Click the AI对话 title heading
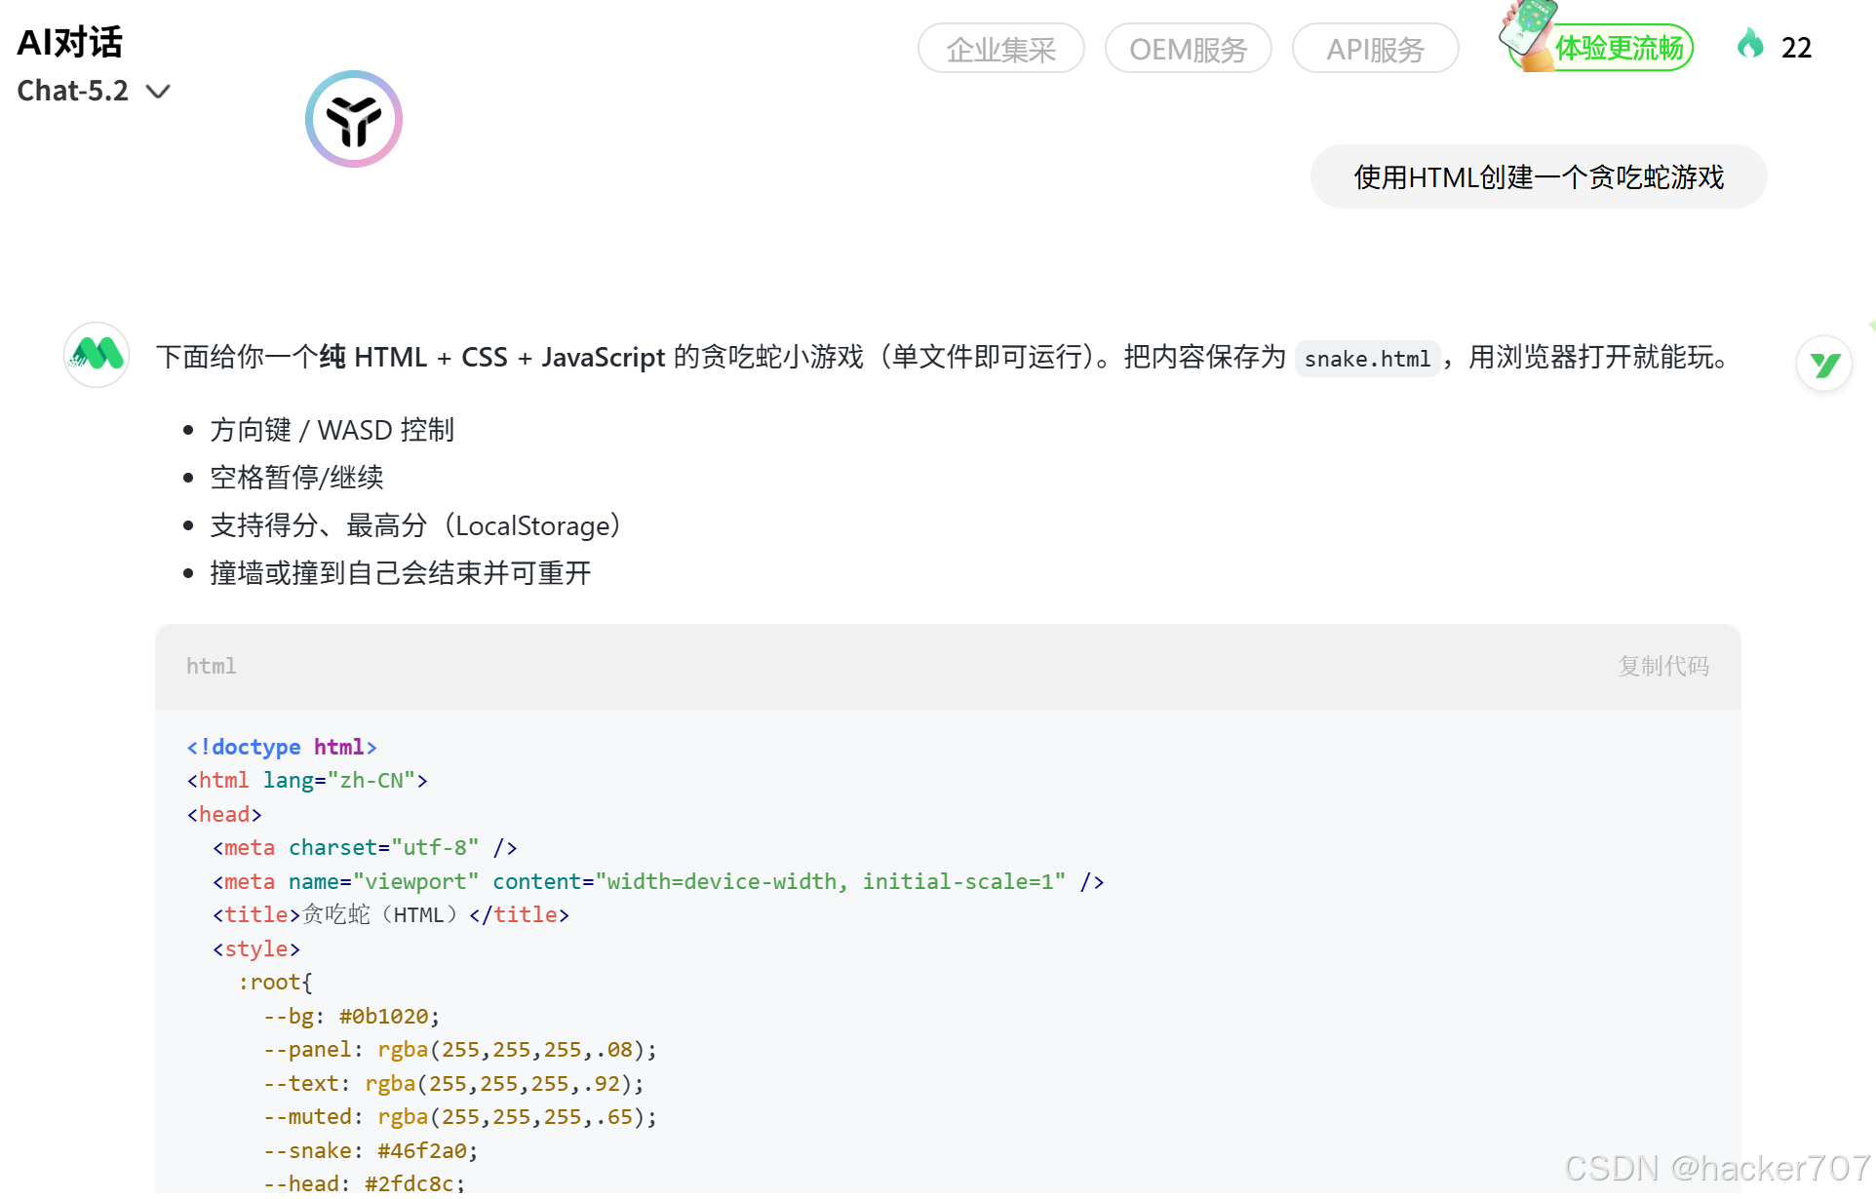Image resolution: width=1876 pixels, height=1199 pixels. 70,42
